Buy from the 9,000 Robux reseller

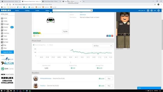(109, 86)
